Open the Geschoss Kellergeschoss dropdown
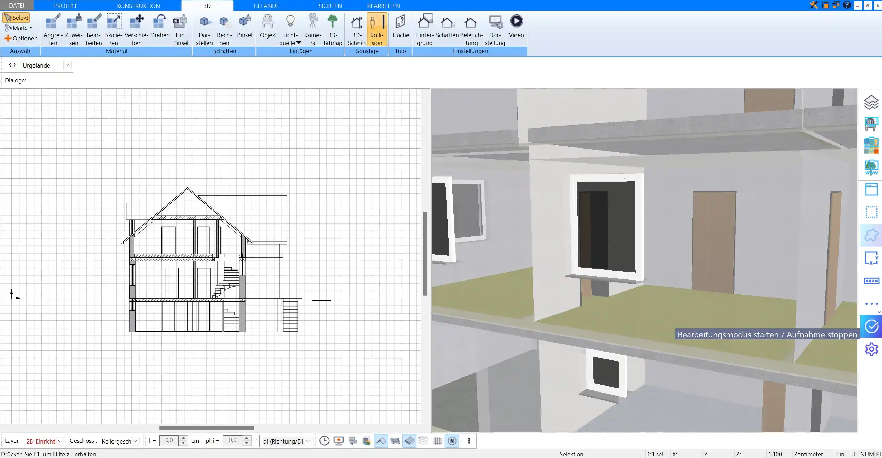 tap(135, 441)
